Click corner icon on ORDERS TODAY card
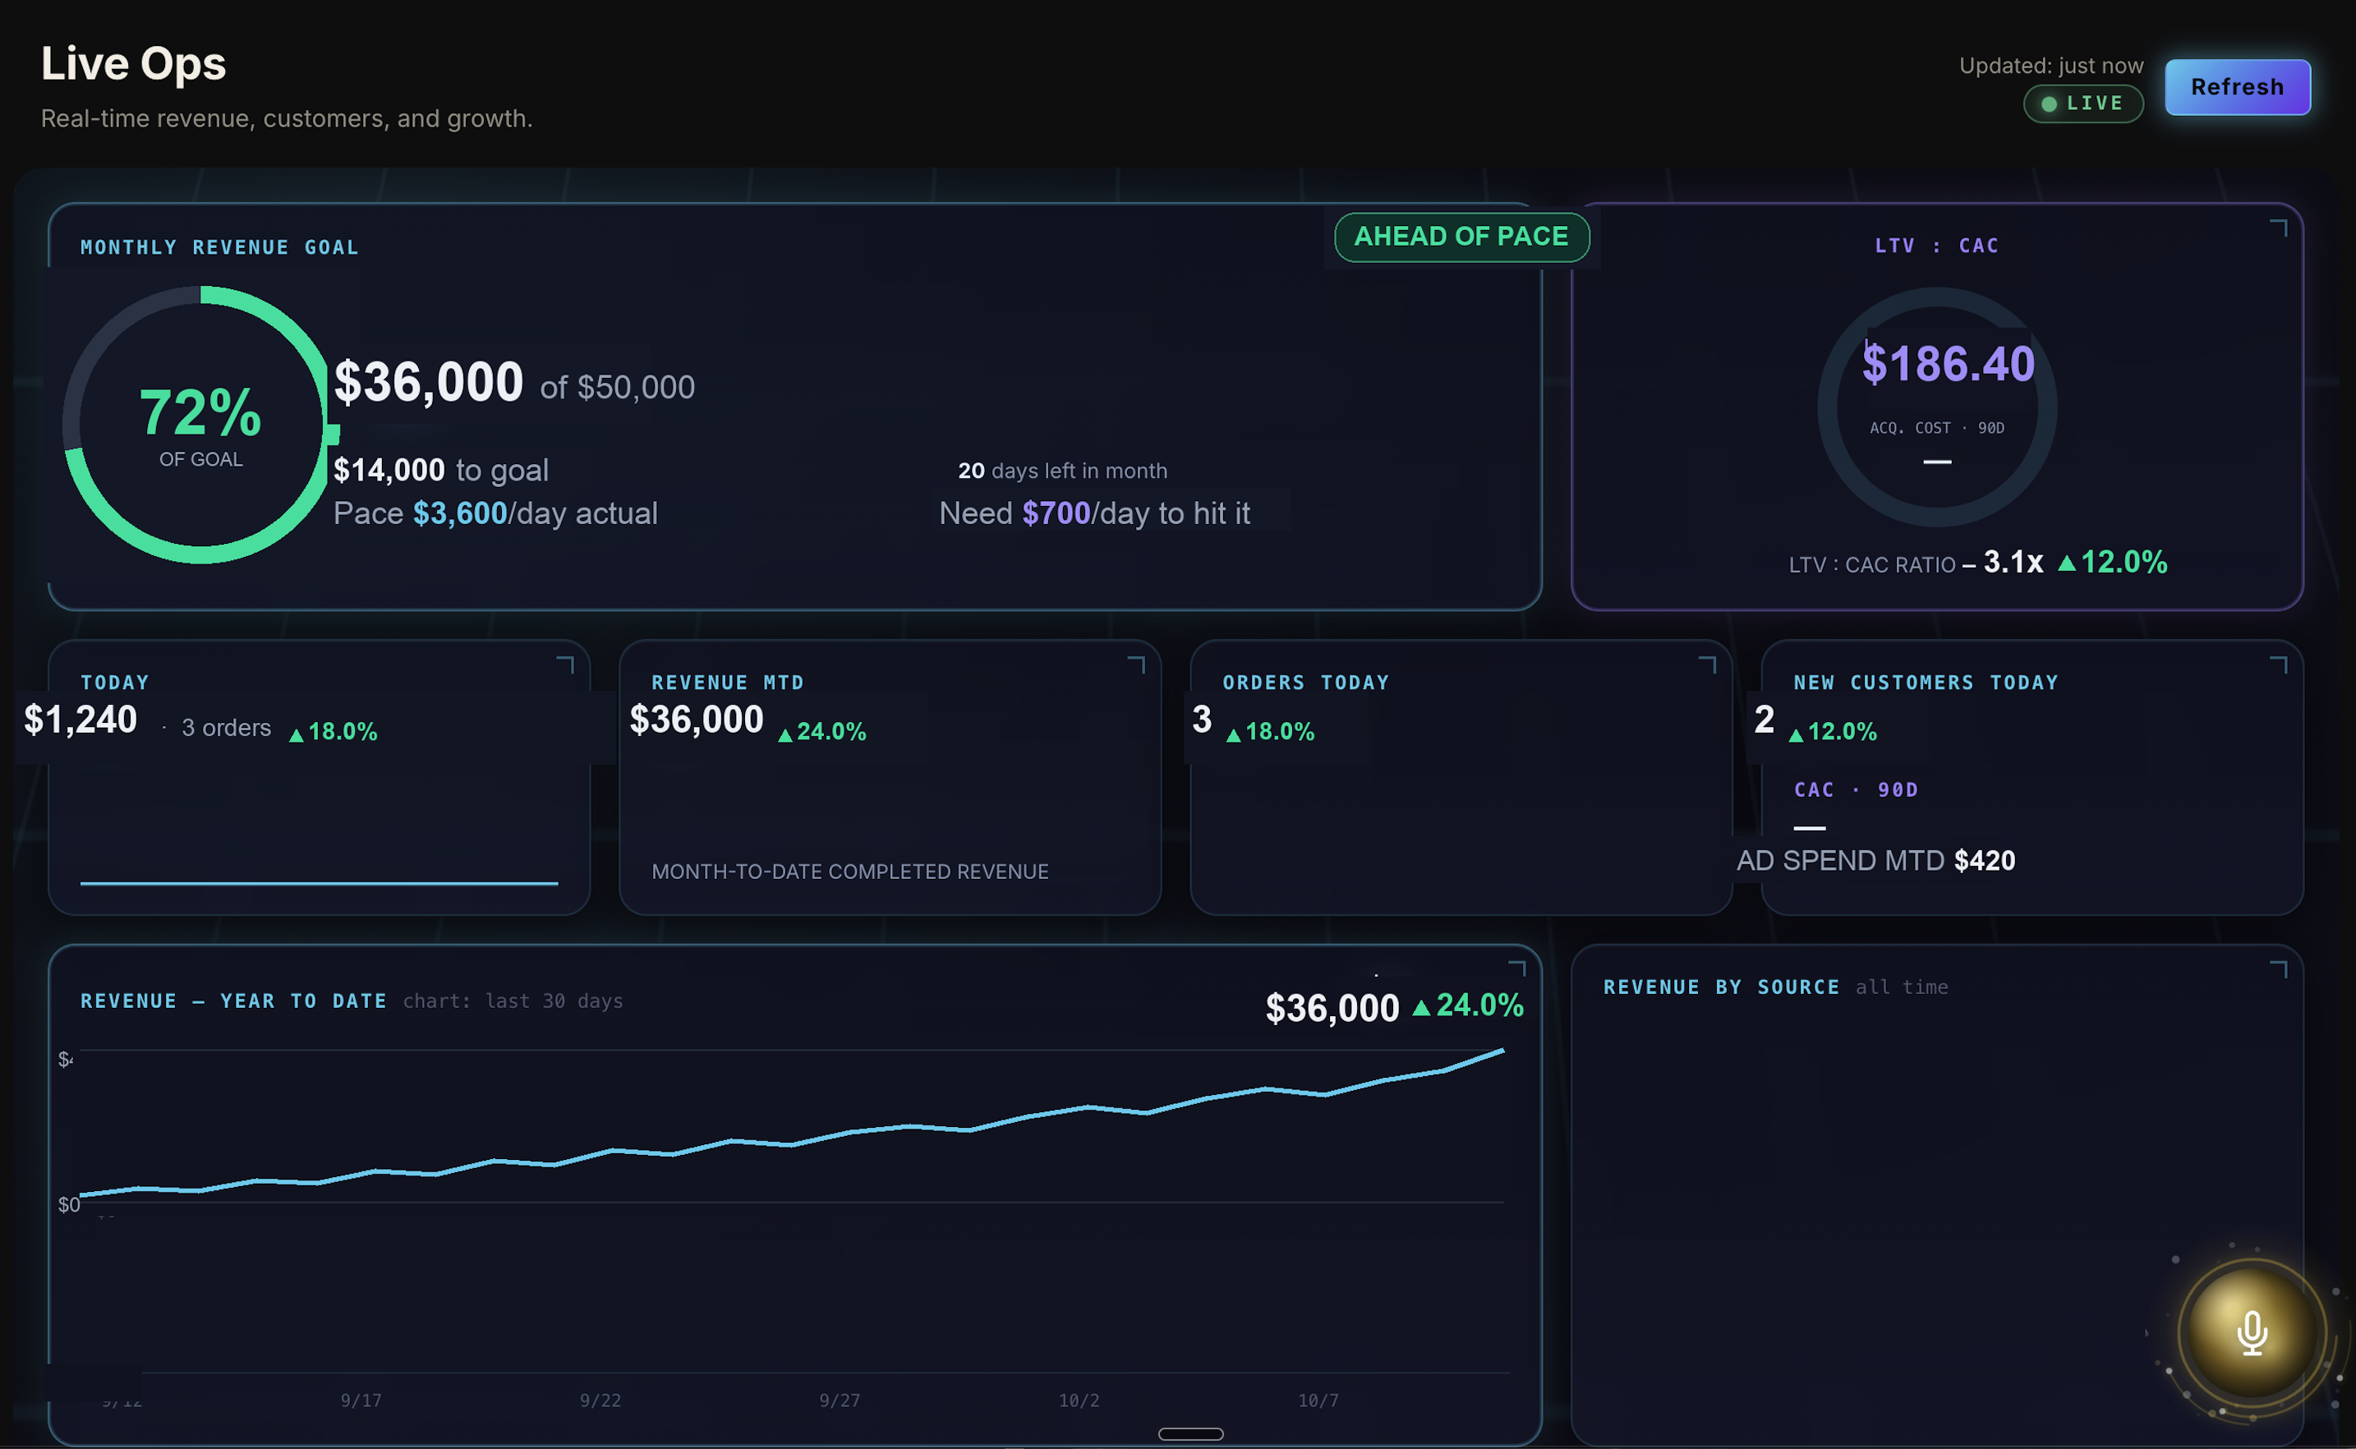Image resolution: width=2356 pixels, height=1449 pixels. click(x=1707, y=665)
